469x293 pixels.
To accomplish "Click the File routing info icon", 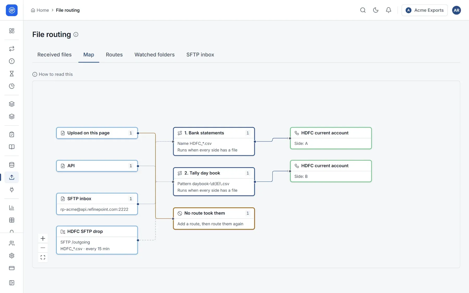I will pos(76,34).
